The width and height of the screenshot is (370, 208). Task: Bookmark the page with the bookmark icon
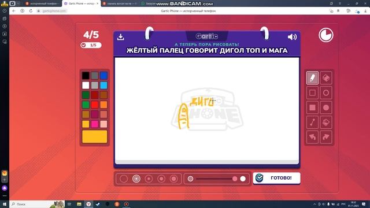coord(338,11)
